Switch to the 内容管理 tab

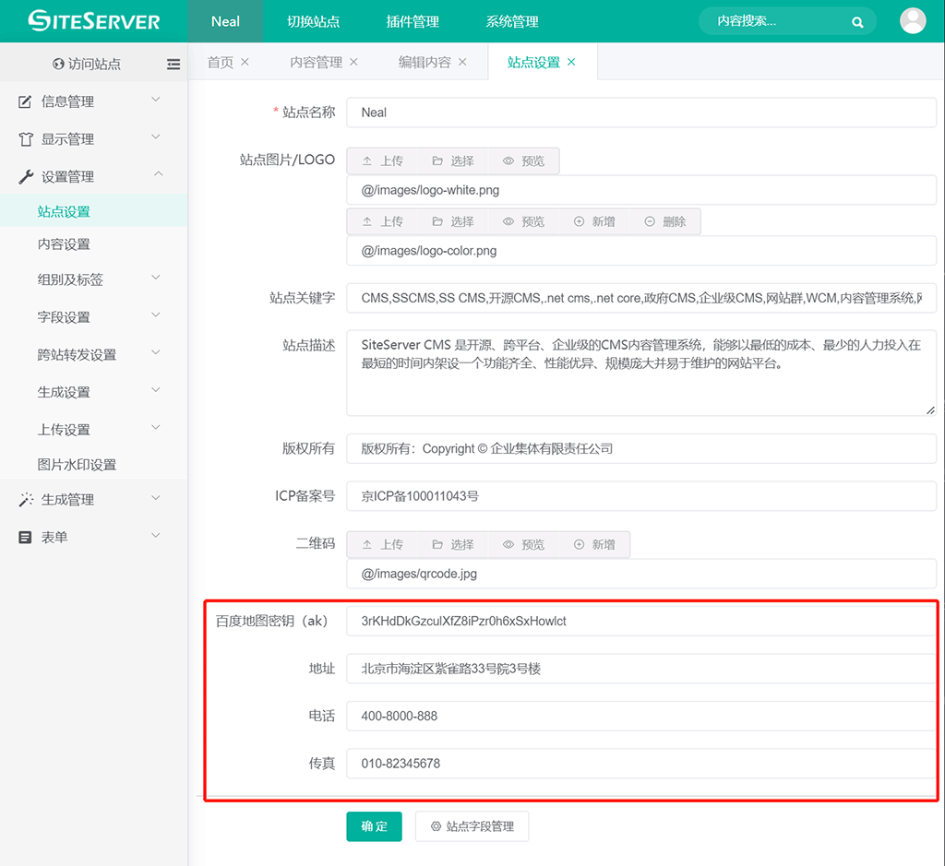point(316,63)
